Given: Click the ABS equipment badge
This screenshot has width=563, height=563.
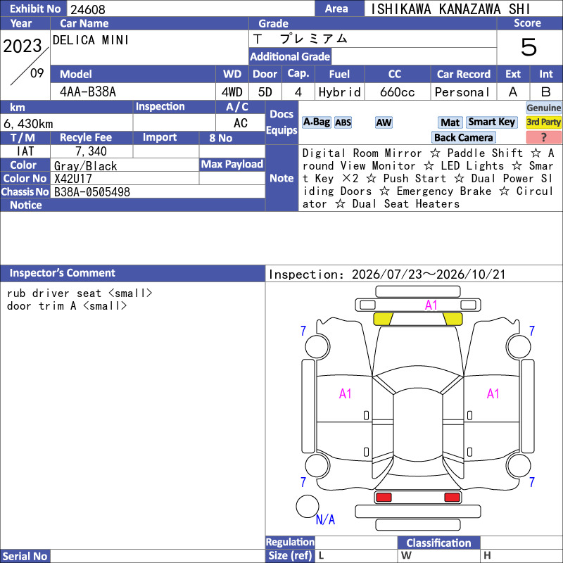Looking at the screenshot, I should click(x=343, y=122).
